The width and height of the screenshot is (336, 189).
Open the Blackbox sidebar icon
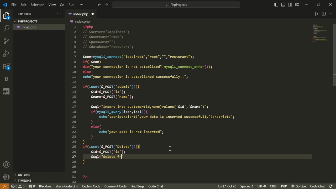click(x=6, y=79)
